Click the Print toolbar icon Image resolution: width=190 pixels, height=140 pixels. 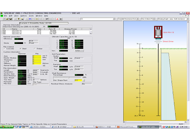point(15,19)
